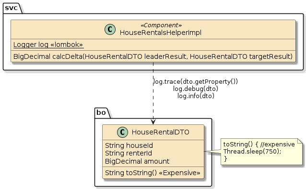Select the bo package tab label
The image size is (306, 189).
tap(101, 112)
